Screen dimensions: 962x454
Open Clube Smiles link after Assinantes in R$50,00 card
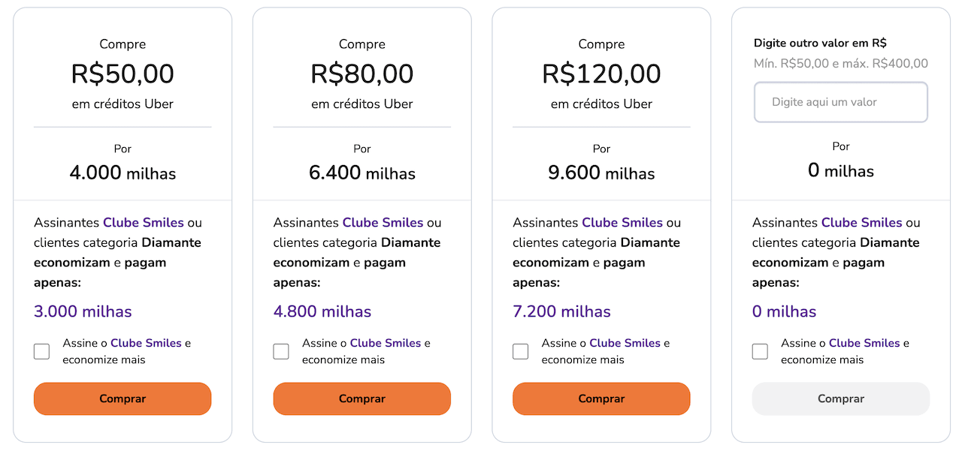(x=144, y=223)
